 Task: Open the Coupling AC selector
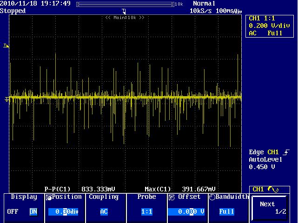104,211
